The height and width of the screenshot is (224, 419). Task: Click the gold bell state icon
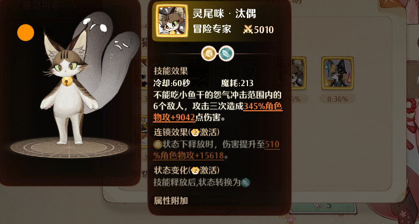[x=210, y=53]
